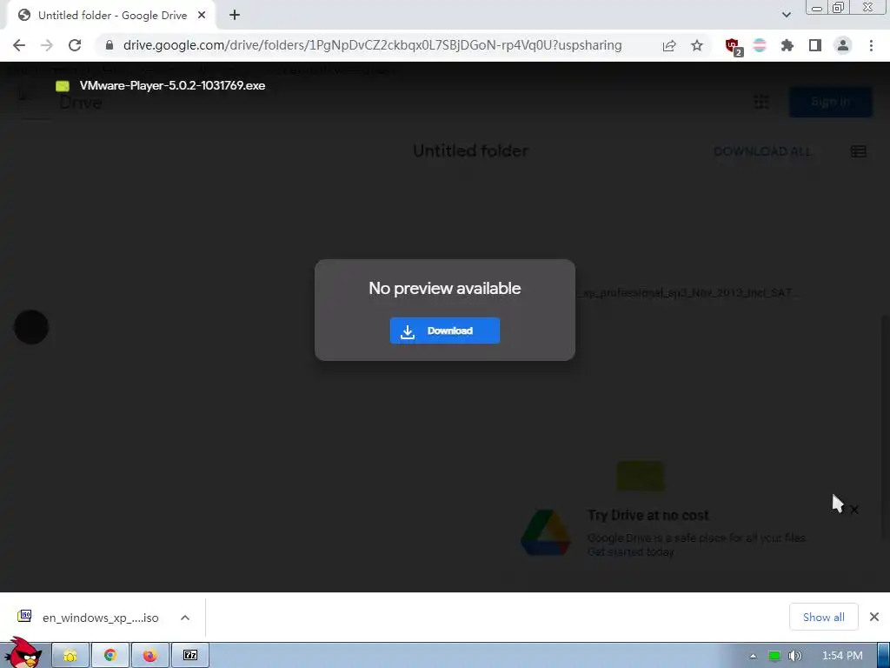
Task: Reload the Google Drive page
Action: 75,45
